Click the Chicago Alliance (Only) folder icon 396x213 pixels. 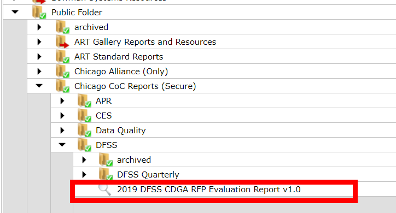click(62, 71)
